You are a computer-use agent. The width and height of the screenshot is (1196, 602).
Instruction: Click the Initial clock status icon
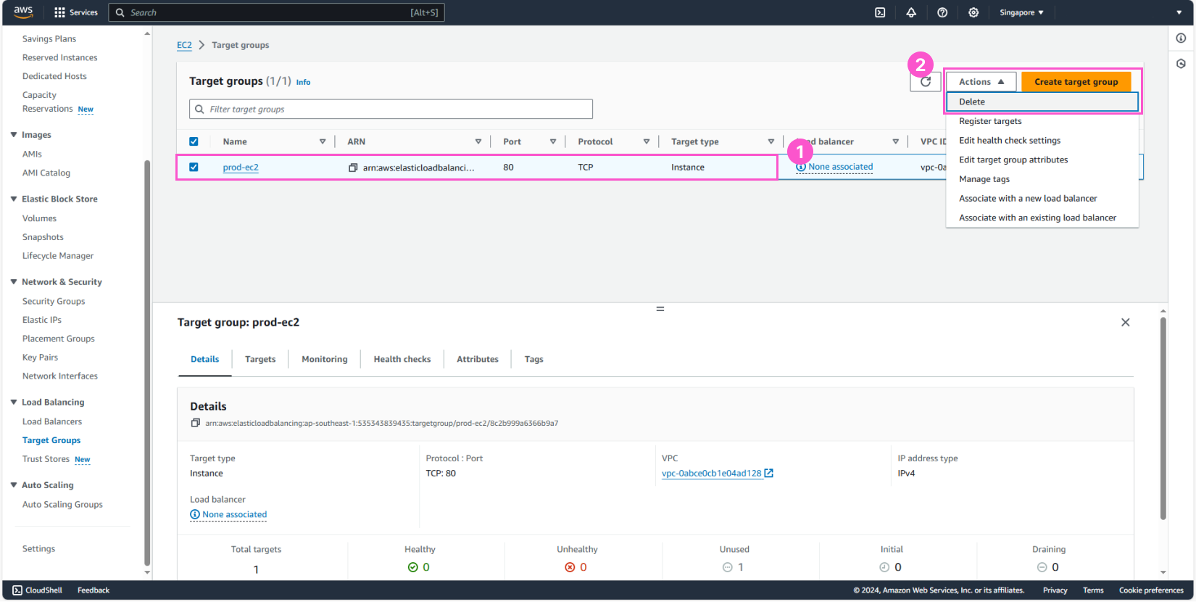coord(884,567)
